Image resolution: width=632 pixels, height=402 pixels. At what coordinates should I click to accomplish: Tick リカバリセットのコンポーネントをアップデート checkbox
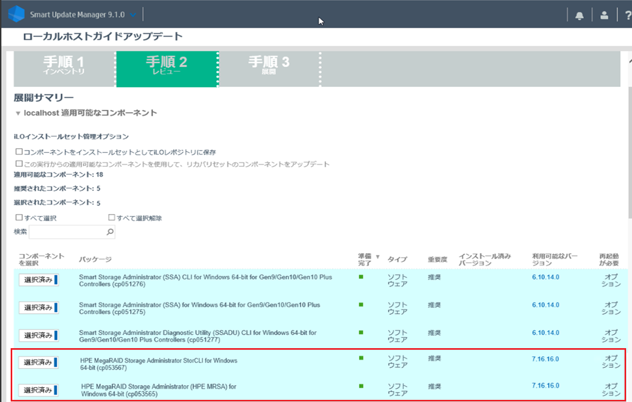[x=19, y=164]
